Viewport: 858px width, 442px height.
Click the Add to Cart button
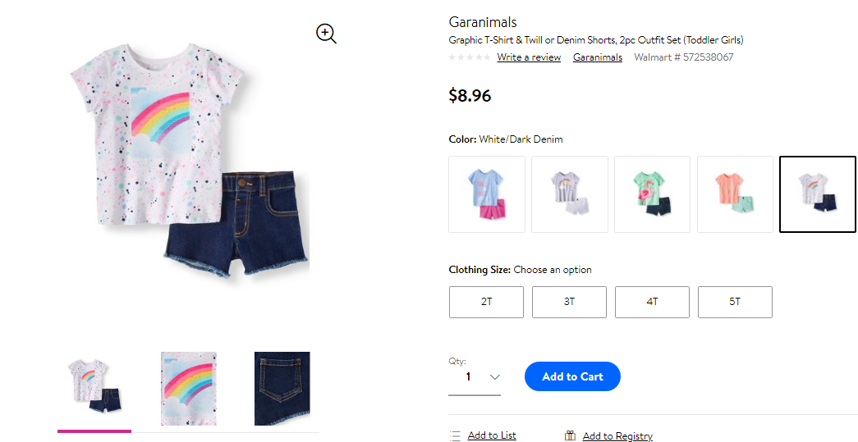point(572,376)
